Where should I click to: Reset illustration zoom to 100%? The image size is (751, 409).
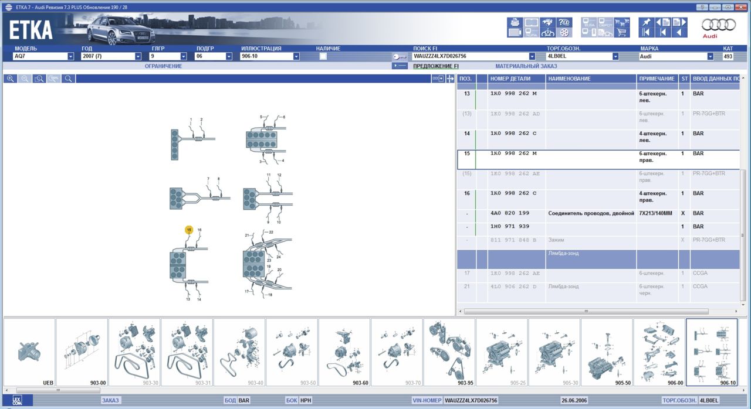pyautogui.click(x=54, y=79)
